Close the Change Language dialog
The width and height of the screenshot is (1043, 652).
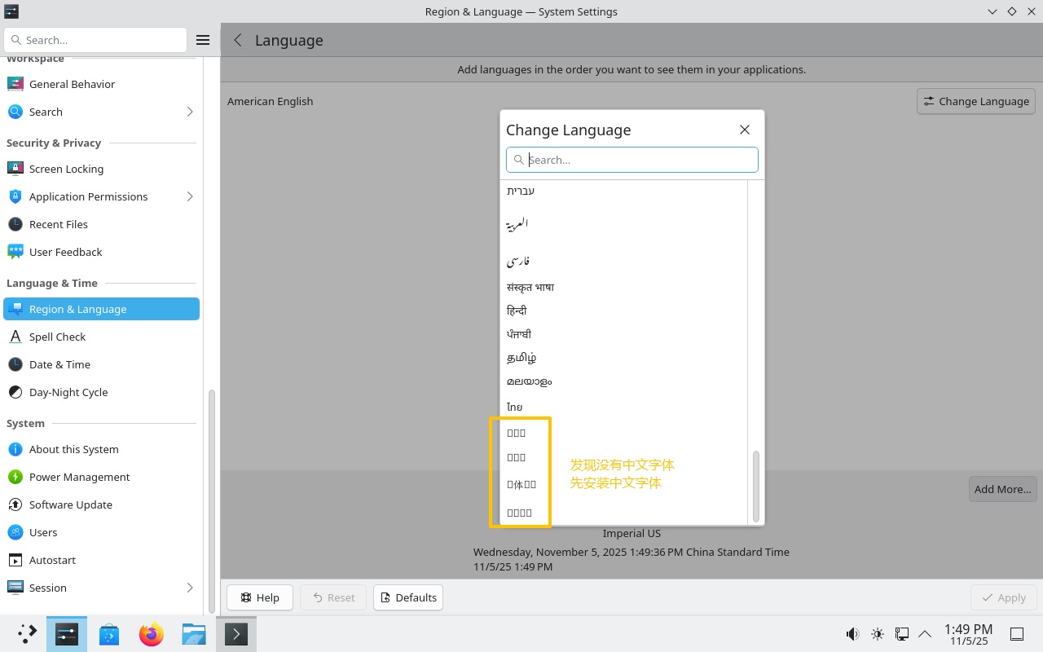[x=744, y=130]
